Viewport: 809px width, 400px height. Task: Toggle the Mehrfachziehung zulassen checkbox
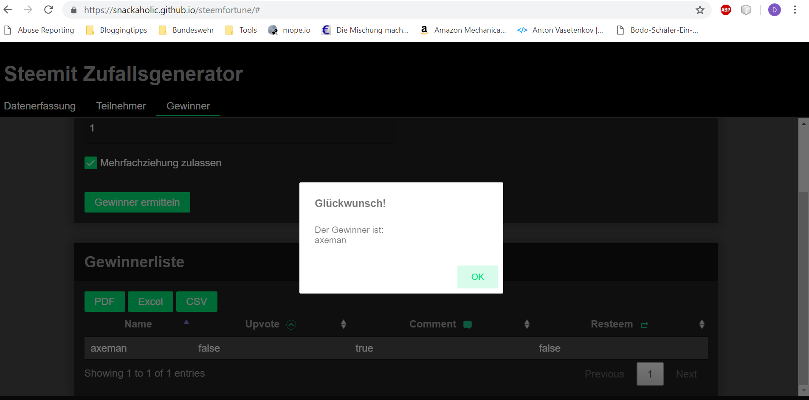point(91,163)
